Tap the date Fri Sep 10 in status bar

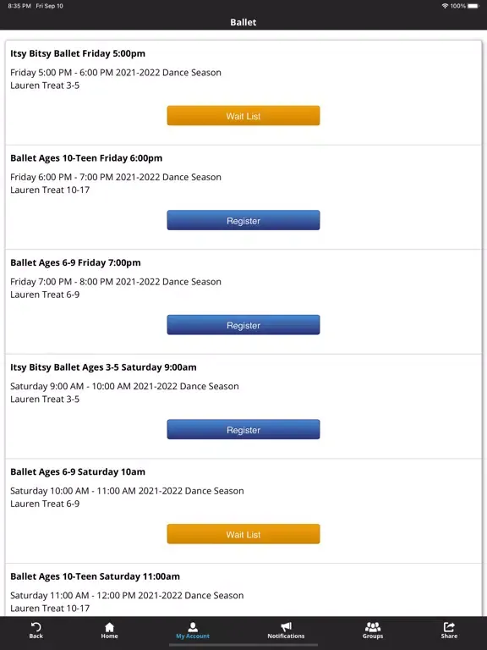pos(49,6)
